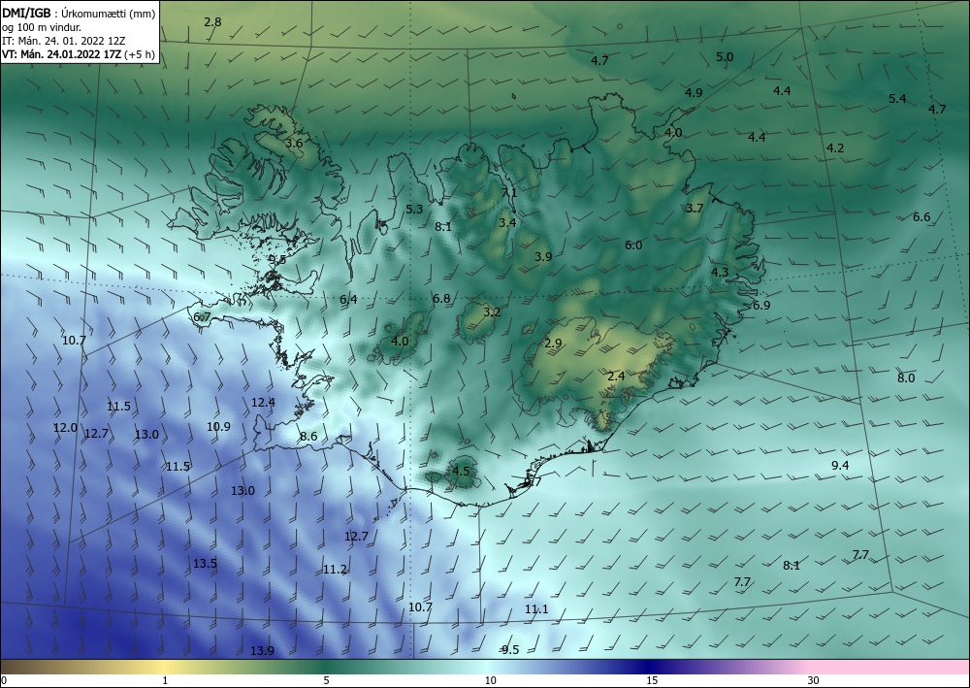Click the 7.1 value on the map

tap(509, 192)
